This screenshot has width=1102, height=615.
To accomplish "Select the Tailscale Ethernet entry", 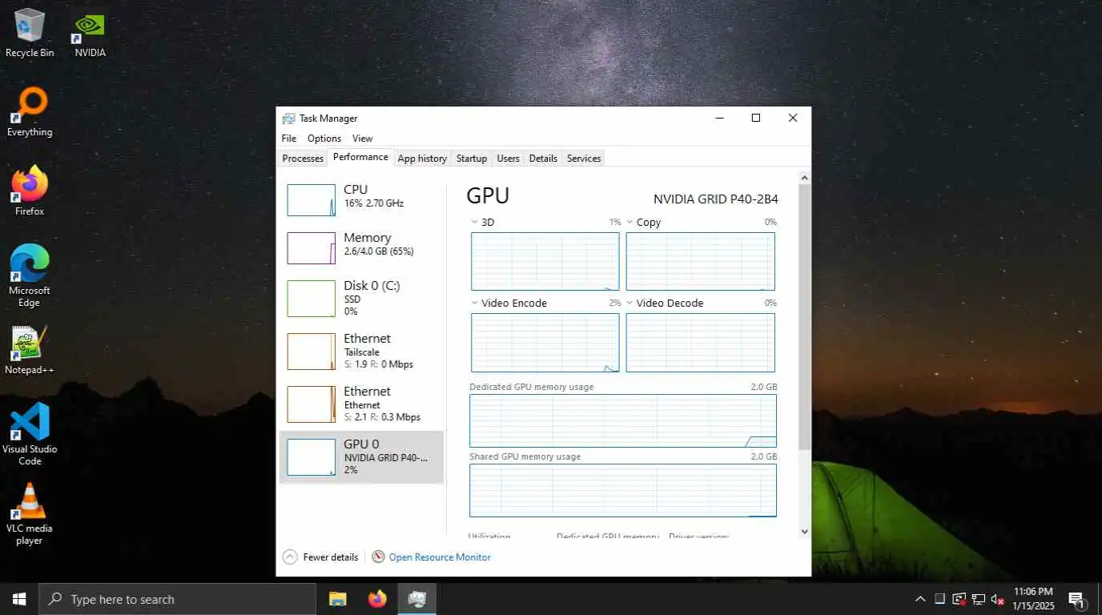I will click(x=361, y=351).
